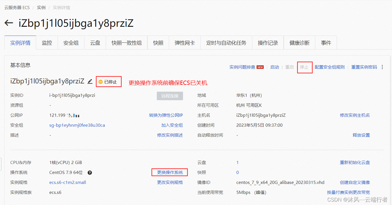Open the 弹性网卡 tab
Screen dimensions: 392x205
185,43
